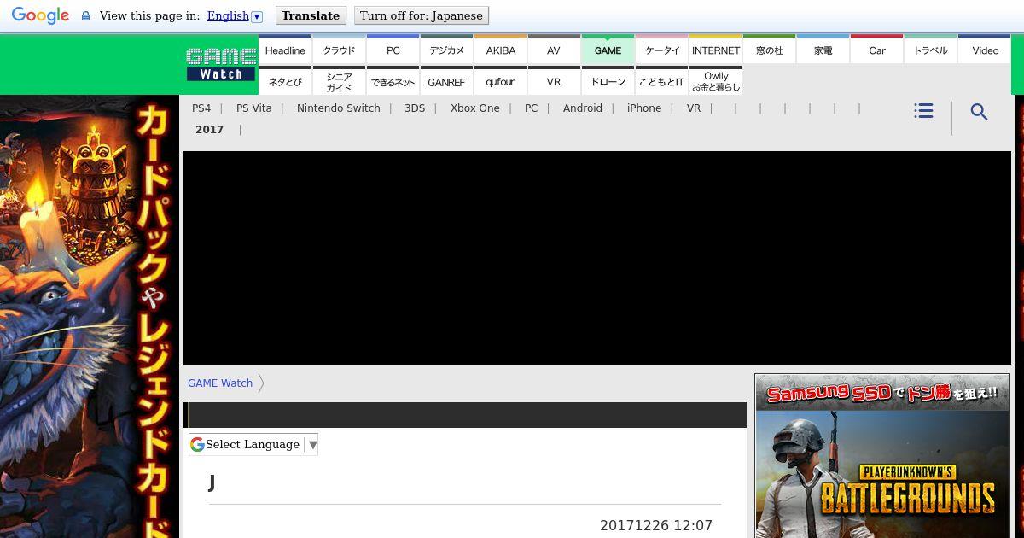Click the GAME Watch logo
Viewport: 1024px width, 538px height.
(221, 64)
